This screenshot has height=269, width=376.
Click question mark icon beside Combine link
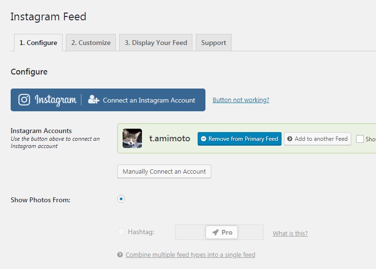click(x=120, y=254)
